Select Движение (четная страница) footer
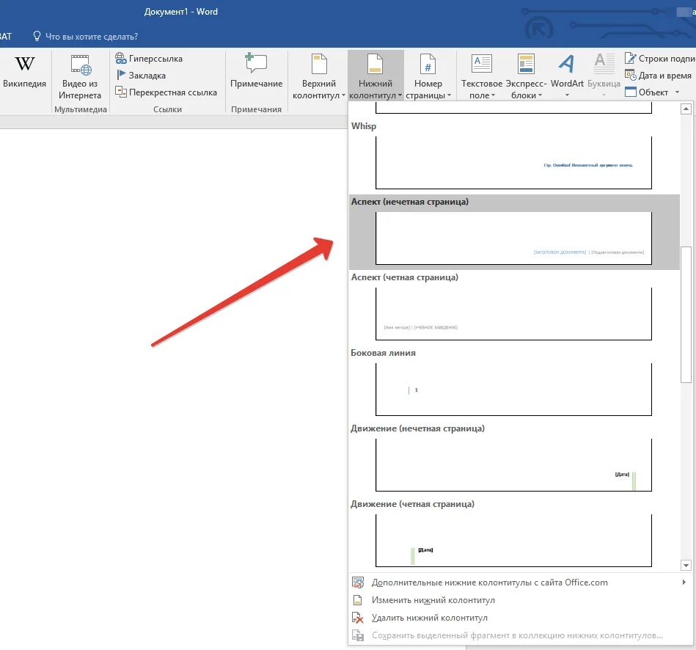 coord(513,541)
